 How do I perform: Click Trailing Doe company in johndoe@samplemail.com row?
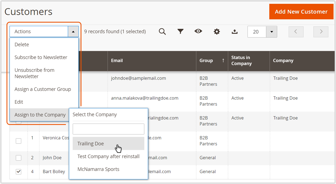(285, 78)
